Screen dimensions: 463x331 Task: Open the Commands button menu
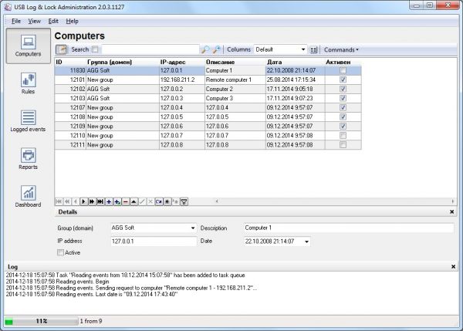341,49
